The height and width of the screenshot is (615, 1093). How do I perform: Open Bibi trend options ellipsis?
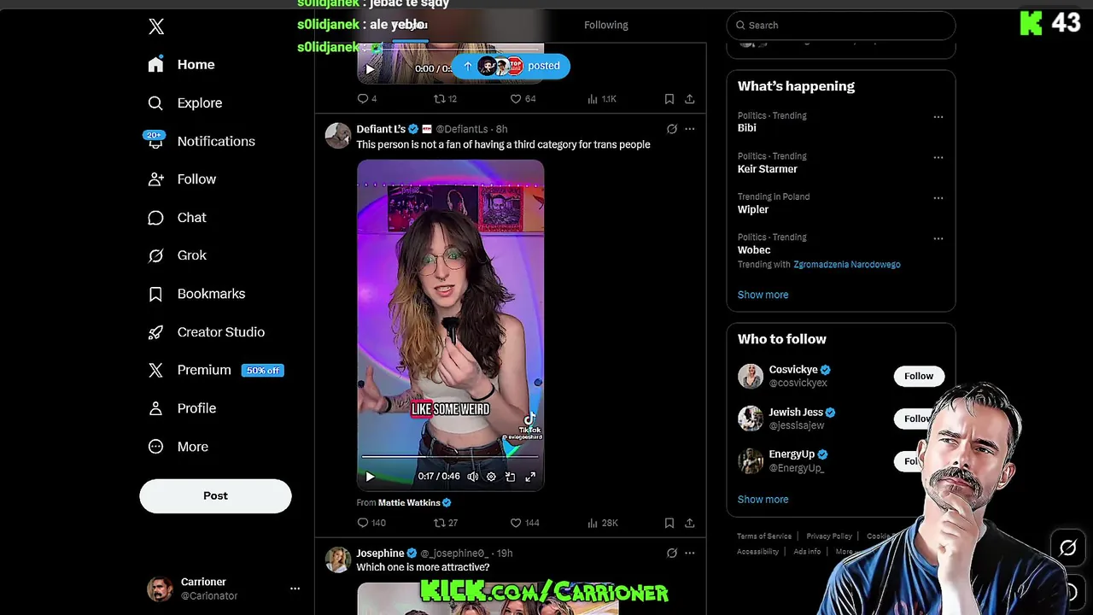pos(938,117)
